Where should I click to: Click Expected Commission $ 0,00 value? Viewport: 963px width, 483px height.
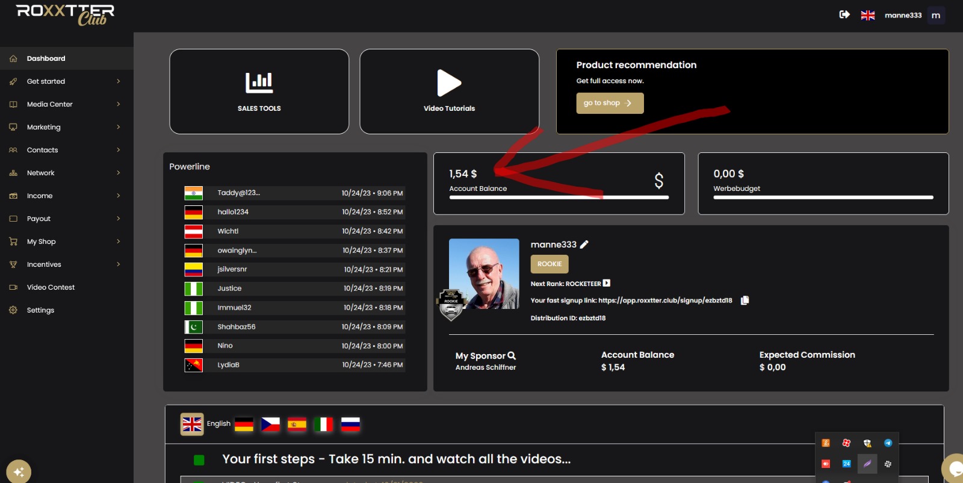(x=773, y=367)
